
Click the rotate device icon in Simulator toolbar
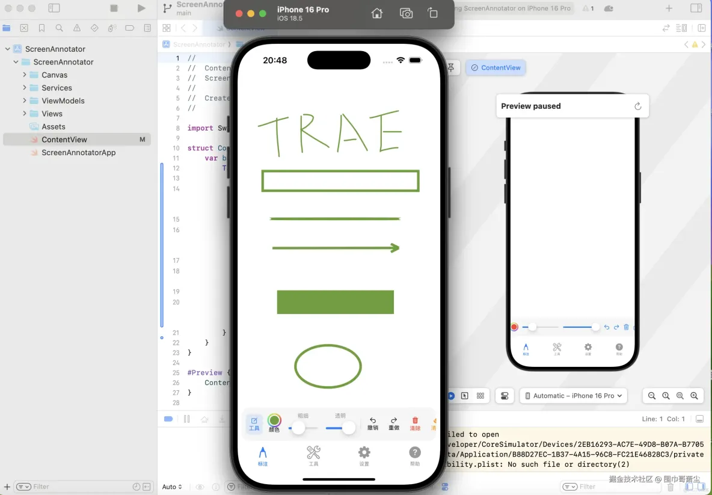tap(433, 13)
